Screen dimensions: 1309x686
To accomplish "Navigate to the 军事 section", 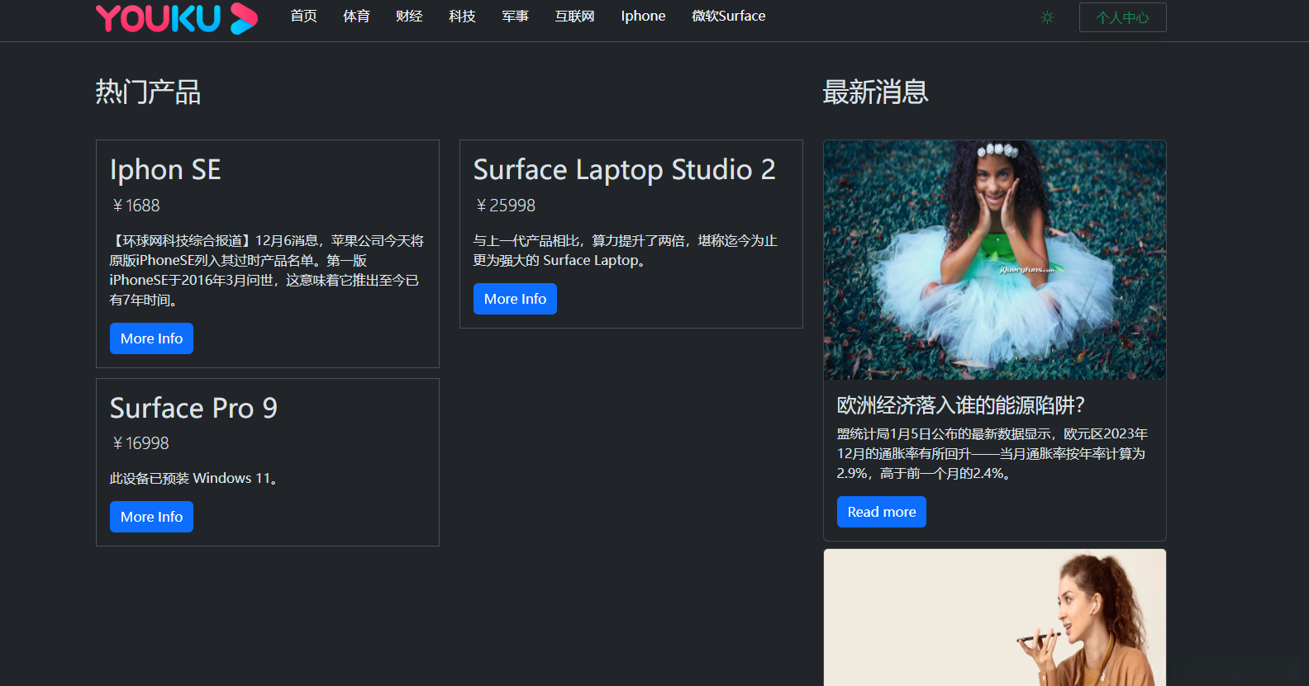I will point(515,17).
